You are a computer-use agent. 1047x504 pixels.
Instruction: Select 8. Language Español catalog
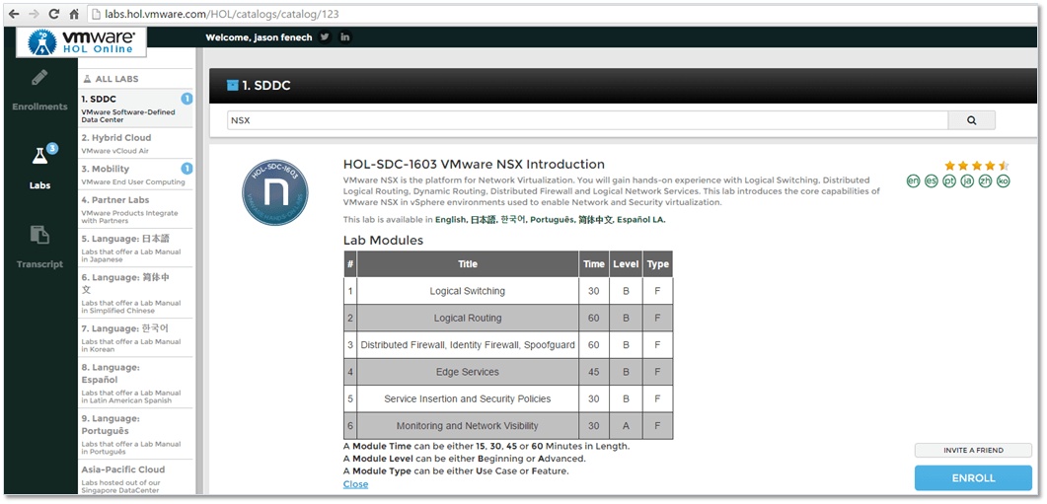pos(135,383)
